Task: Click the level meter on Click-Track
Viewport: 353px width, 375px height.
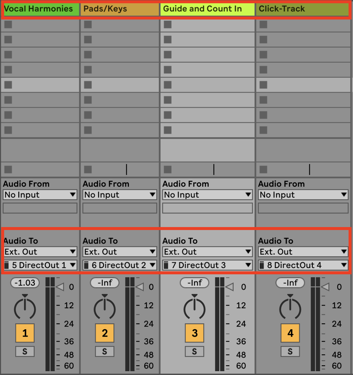Action: [315, 324]
